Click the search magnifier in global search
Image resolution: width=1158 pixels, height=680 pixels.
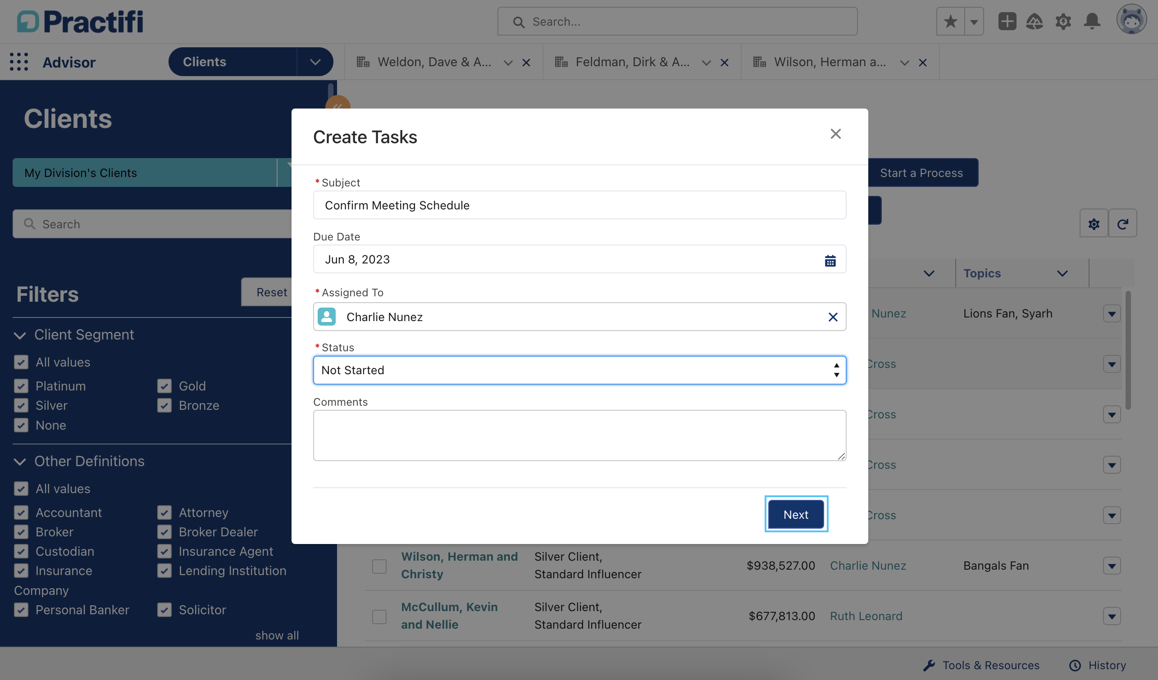point(518,22)
